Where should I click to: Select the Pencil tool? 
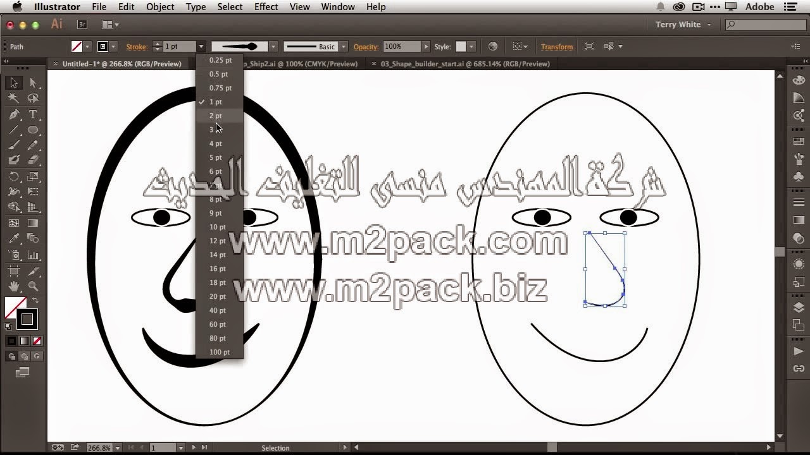pyautogui.click(x=33, y=145)
